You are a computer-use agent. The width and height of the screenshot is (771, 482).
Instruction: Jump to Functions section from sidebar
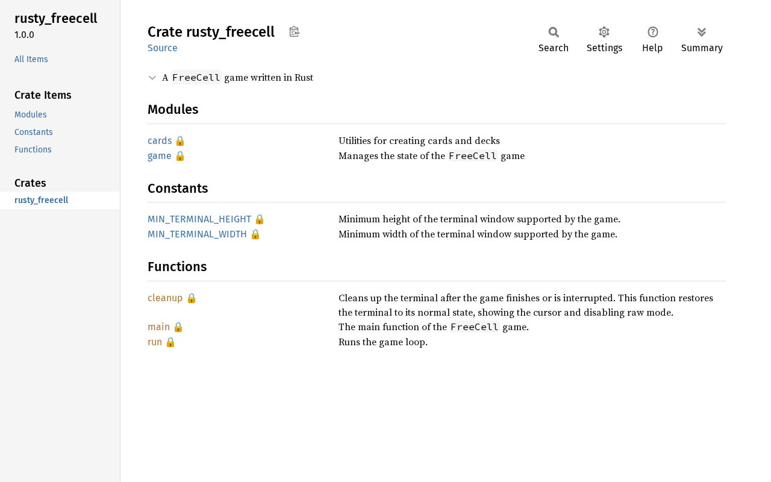coord(33,149)
